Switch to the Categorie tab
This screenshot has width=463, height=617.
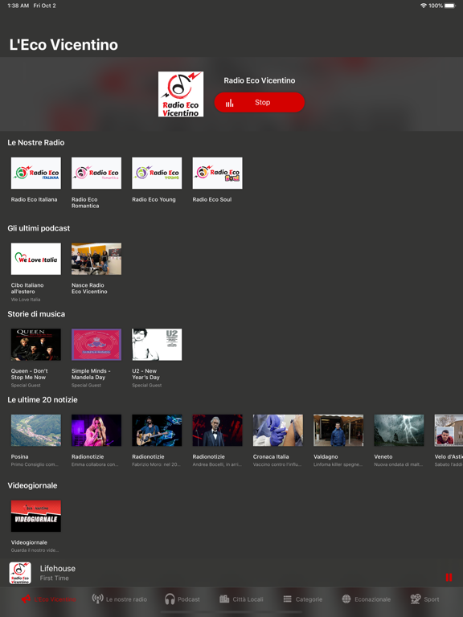pos(303,599)
